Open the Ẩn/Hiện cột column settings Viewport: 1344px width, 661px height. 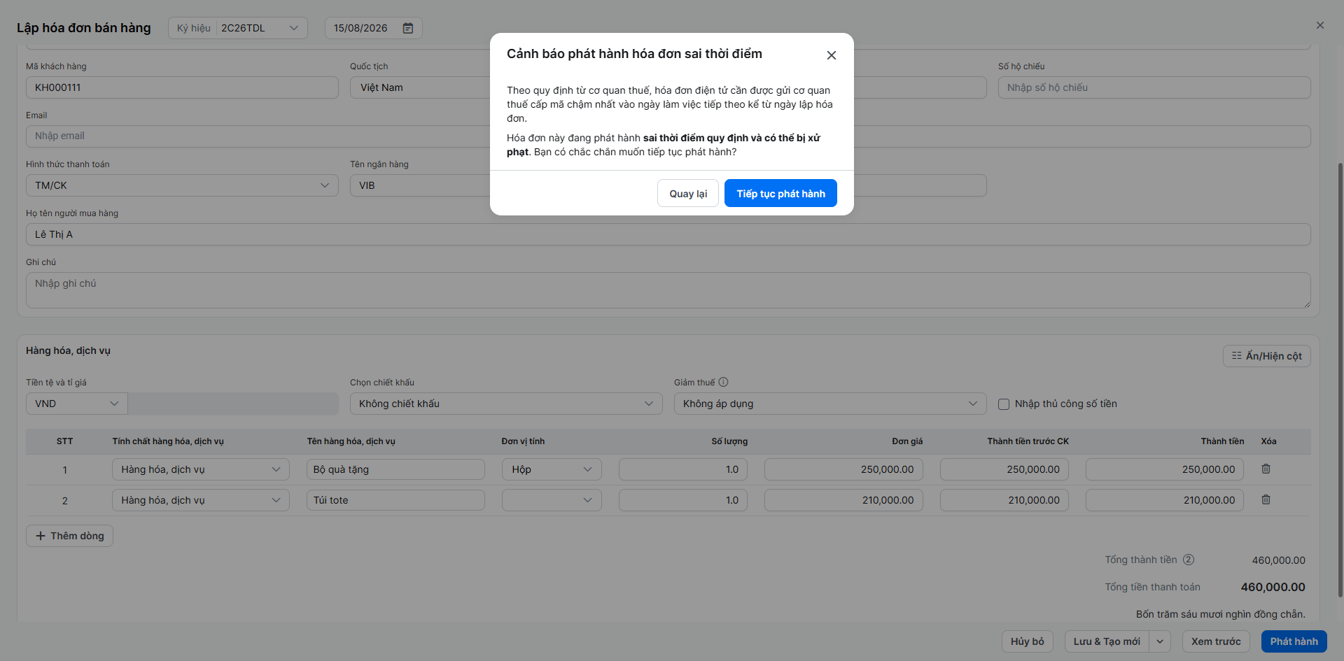[x=1267, y=356]
